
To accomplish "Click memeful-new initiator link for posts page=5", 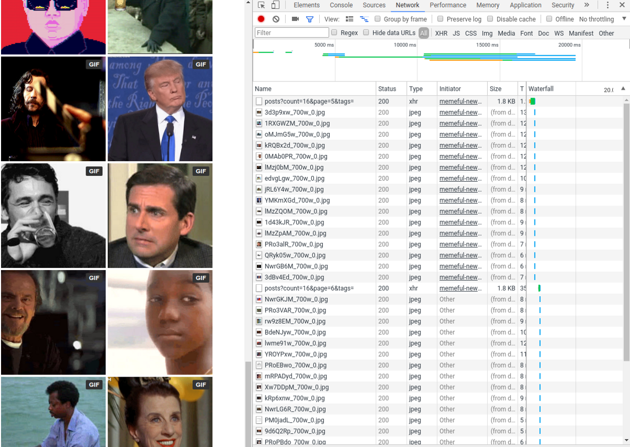I will coord(460,101).
